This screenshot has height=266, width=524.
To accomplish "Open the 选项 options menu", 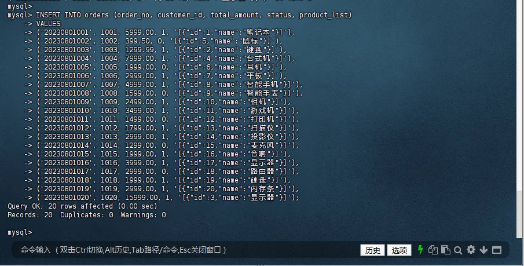I will coord(399,250).
